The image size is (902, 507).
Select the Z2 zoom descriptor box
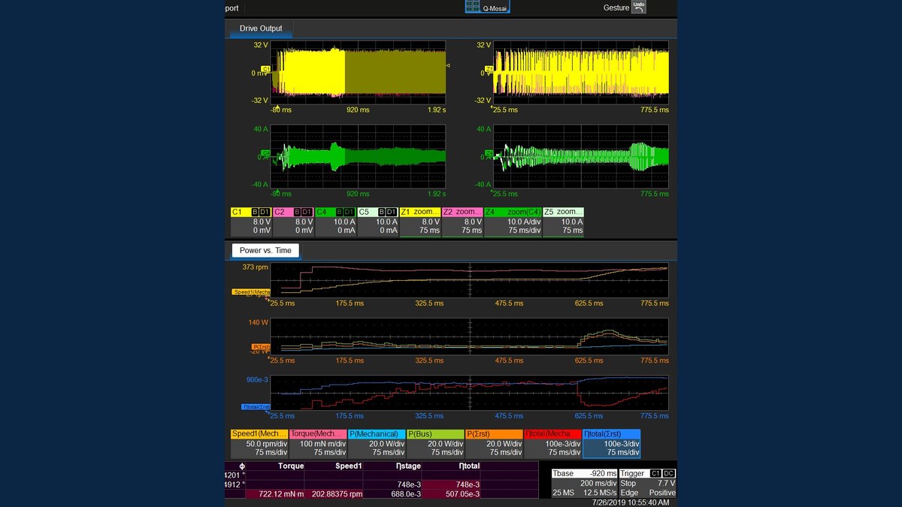tap(463, 222)
